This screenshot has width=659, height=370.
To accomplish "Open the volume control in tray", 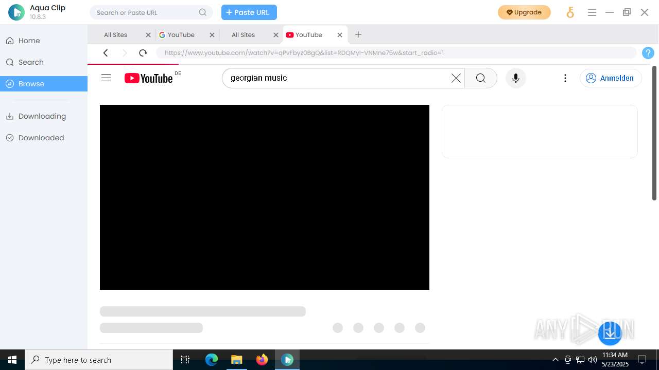I will [x=593, y=360].
